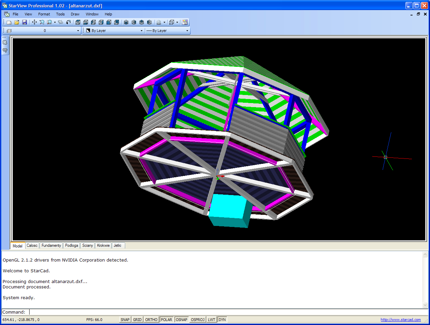The width and height of the screenshot is (430, 325).
Task: Toggle the OSNAP button in the status bar
Action: point(181,320)
